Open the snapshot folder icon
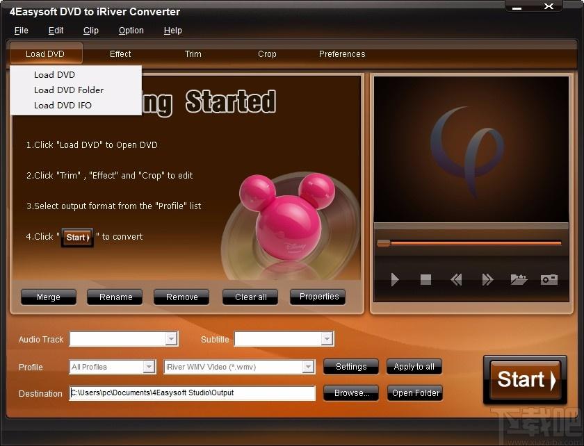 tap(519, 279)
